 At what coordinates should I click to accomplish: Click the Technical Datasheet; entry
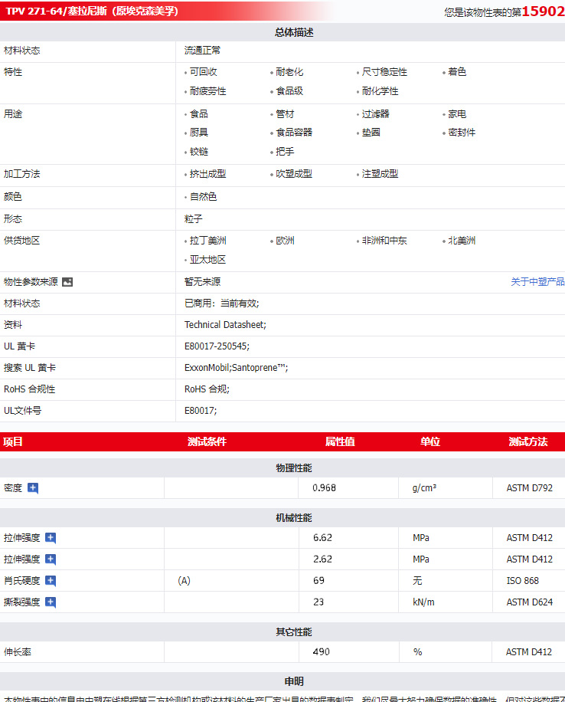225,325
